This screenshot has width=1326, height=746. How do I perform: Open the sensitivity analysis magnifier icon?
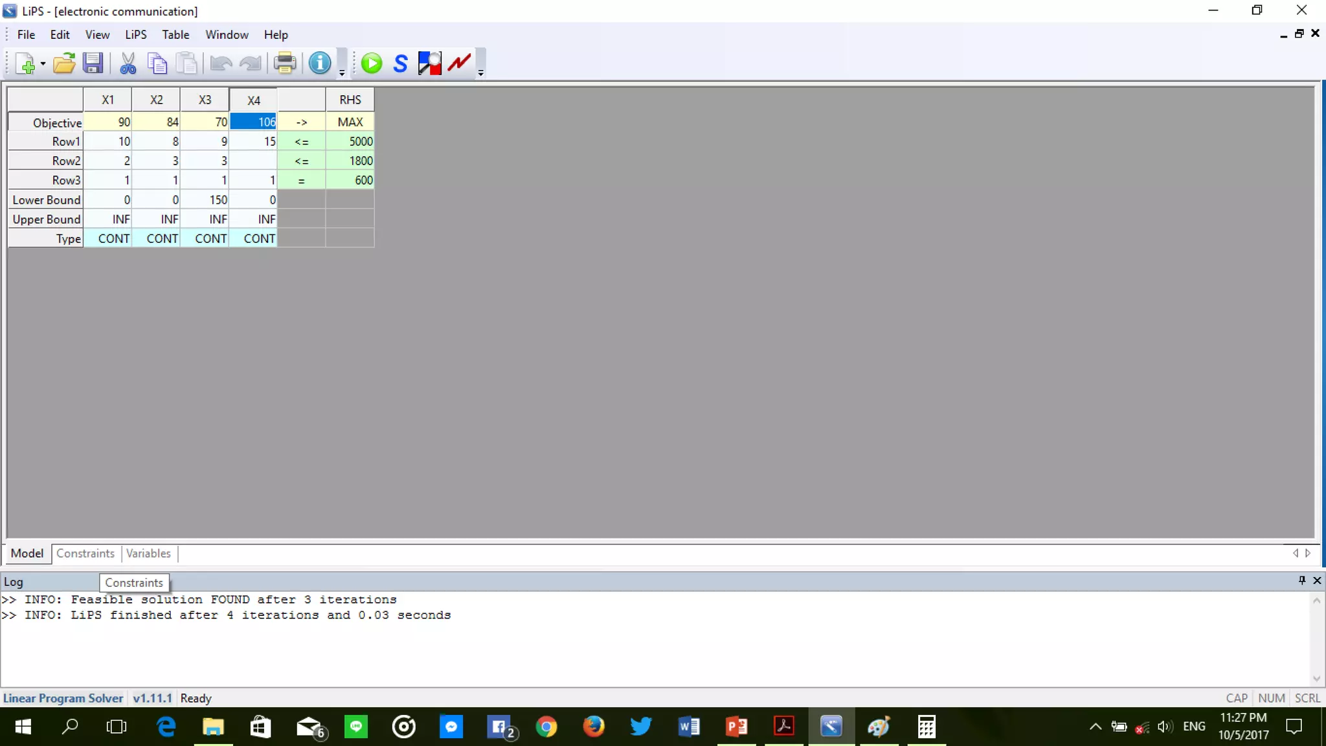429,63
